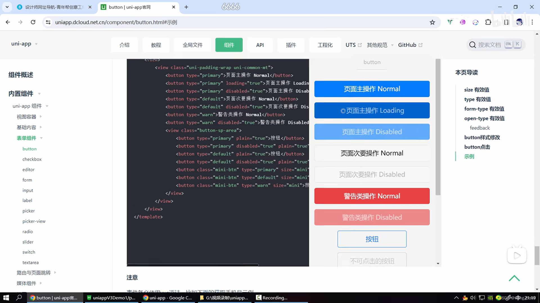Open the Vue devtools extension icon
Screen dimensions: 540x303
pos(450,22)
